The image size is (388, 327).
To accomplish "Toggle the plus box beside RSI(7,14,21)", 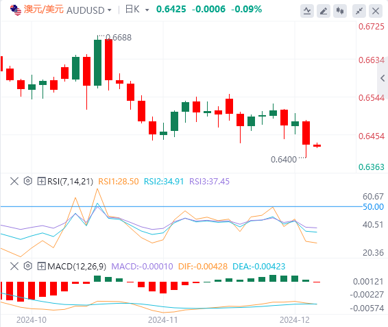I will click(x=41, y=181).
